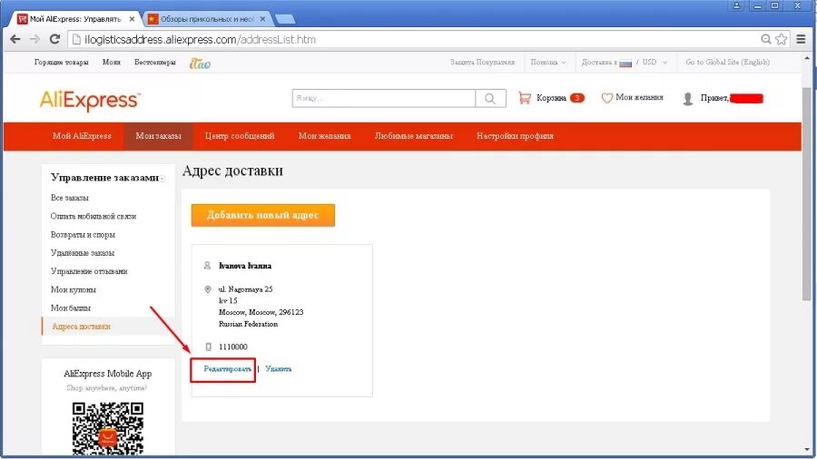Image resolution: width=817 pixels, height=459 pixels.
Task: Close the Обзоры прикольных browser tab
Action: (262, 19)
